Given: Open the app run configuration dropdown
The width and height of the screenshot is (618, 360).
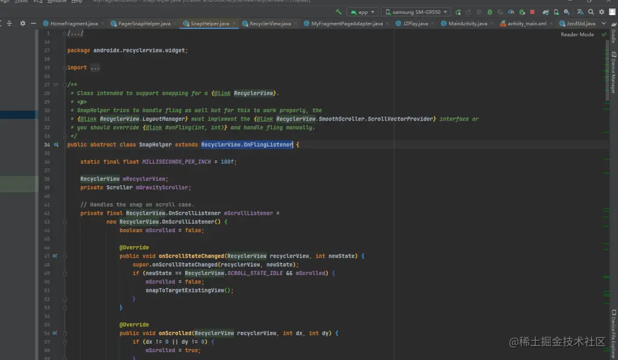Looking at the screenshot, I should pos(363,12).
